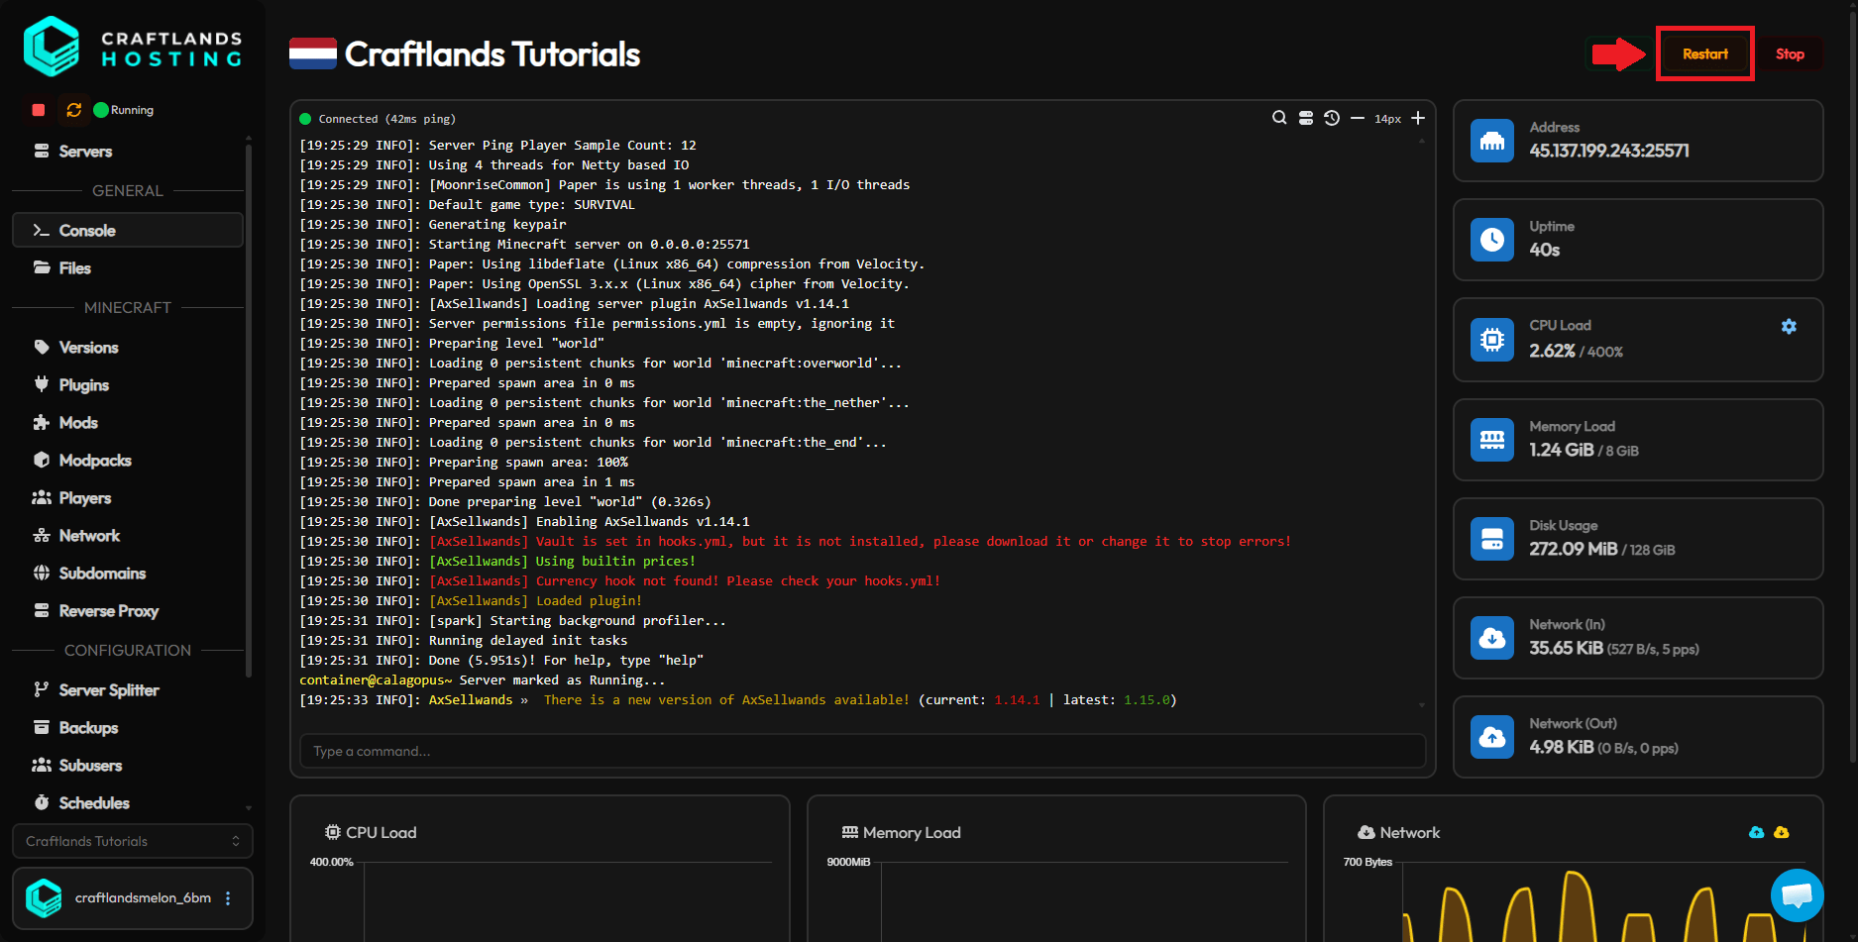This screenshot has width=1858, height=942.
Task: Click the Netherlands flag icon
Action: pyautogui.click(x=313, y=53)
